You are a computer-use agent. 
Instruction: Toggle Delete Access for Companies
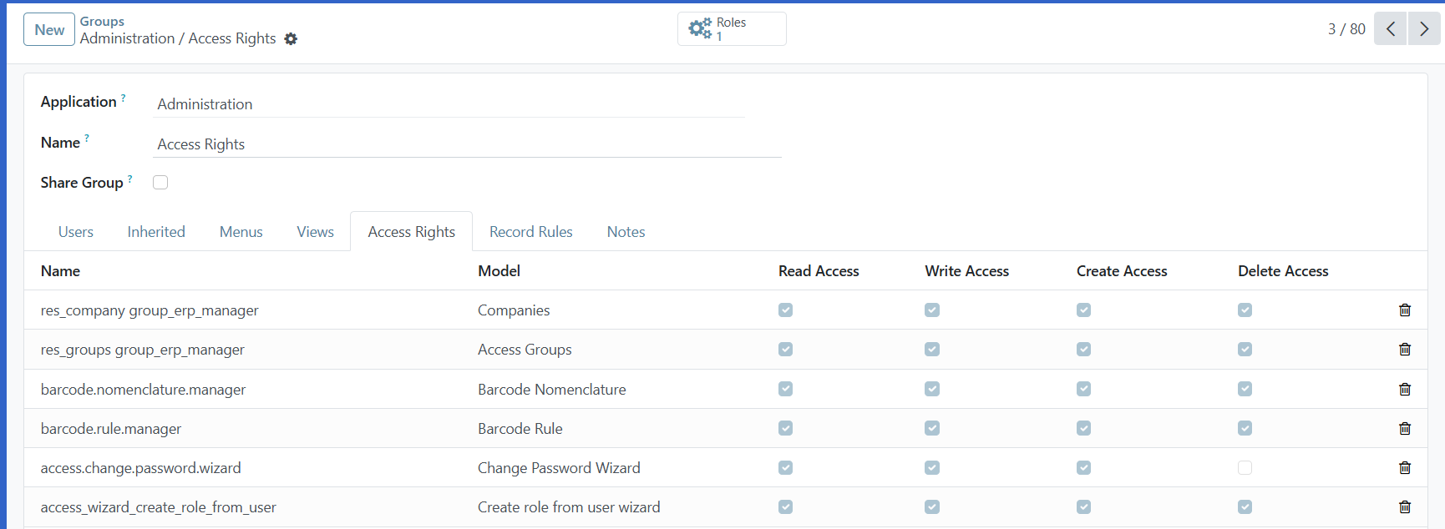(1245, 310)
